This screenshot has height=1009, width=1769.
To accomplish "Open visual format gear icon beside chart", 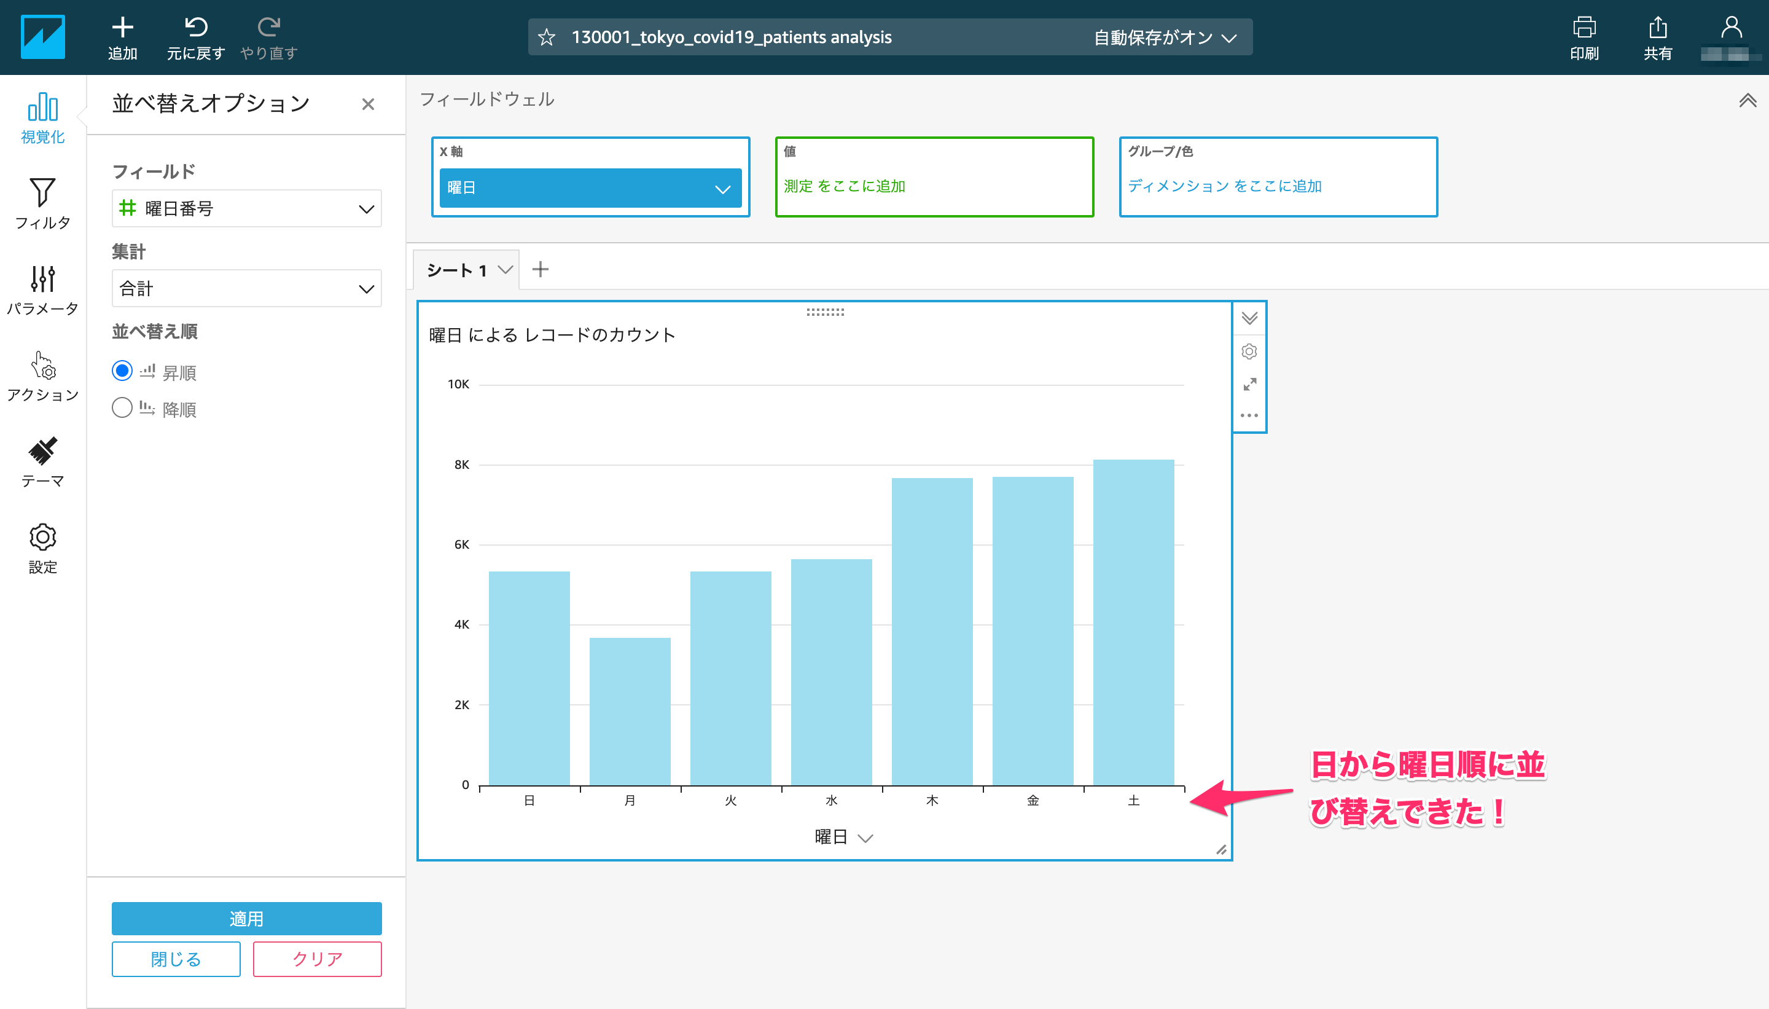I will 1249,351.
